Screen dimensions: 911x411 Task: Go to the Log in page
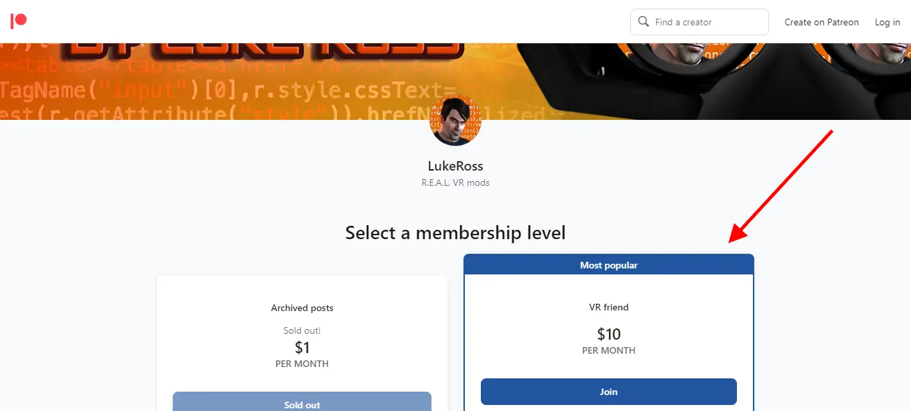(x=887, y=22)
